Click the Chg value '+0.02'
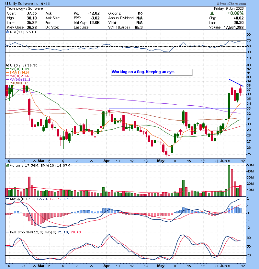Screen dimensions: 259x269 pyautogui.click(x=238, y=18)
